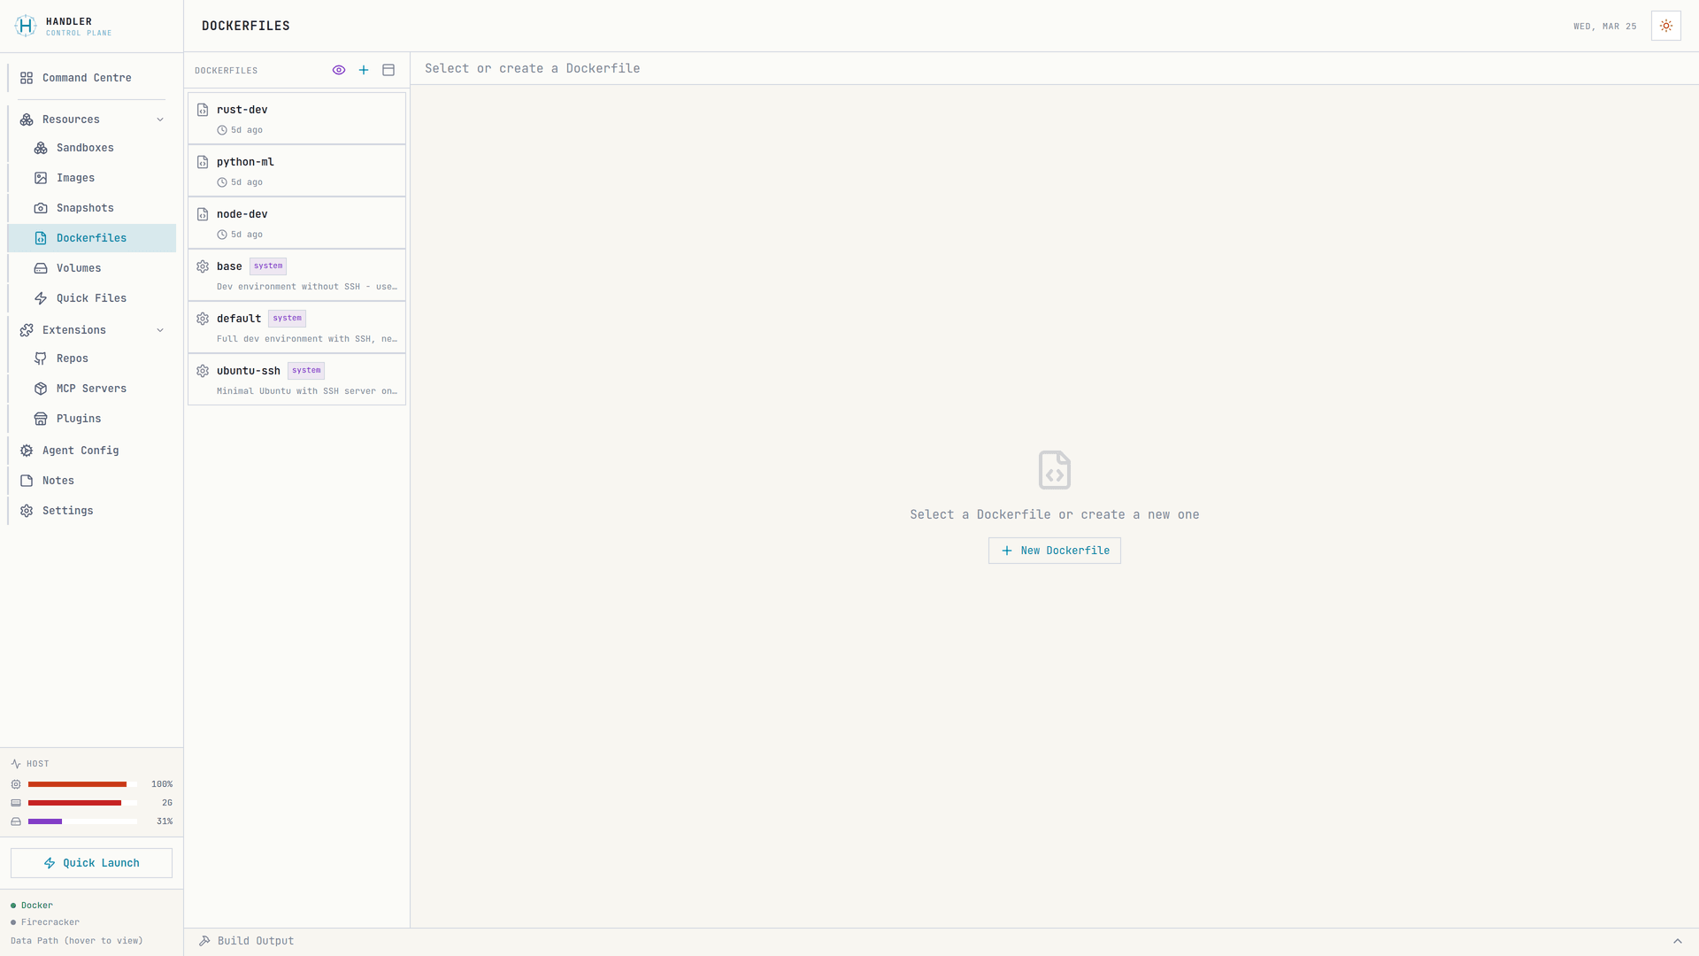This screenshot has width=1699, height=956.
Task: Click the New Dockerfile button
Action: point(1054,551)
